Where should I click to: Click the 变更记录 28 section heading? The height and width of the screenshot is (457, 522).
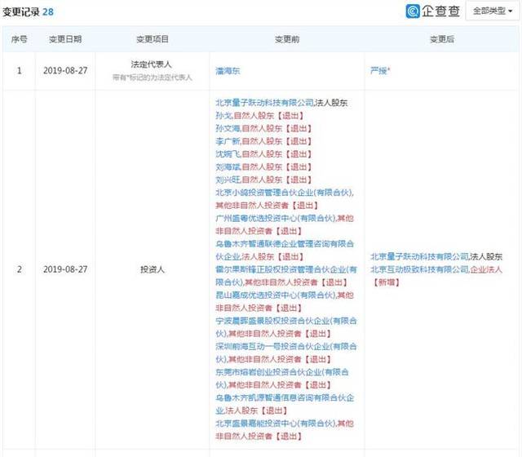(28, 12)
